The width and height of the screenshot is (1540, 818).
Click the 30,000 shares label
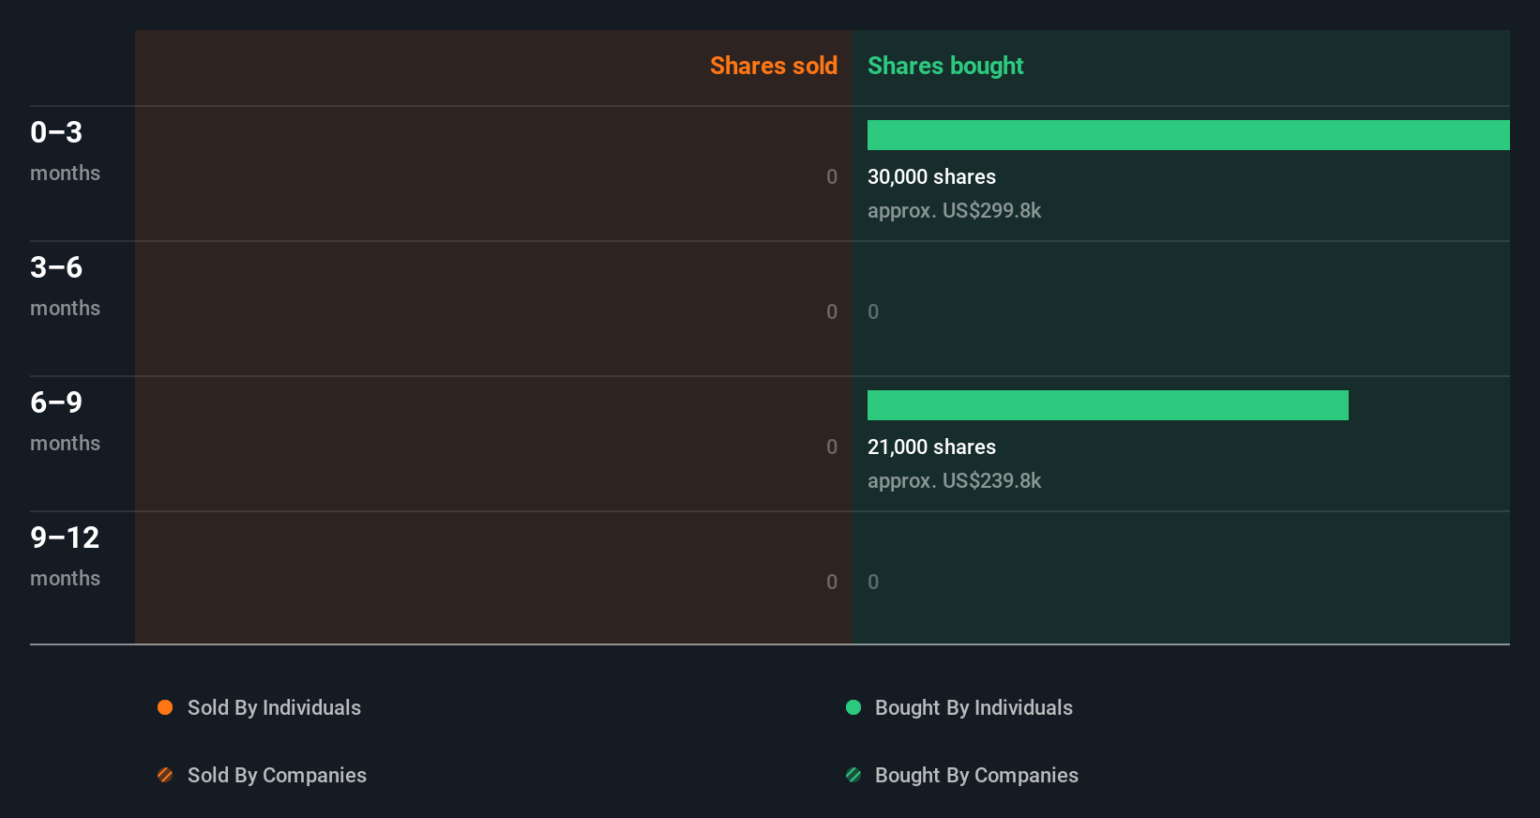click(x=931, y=176)
